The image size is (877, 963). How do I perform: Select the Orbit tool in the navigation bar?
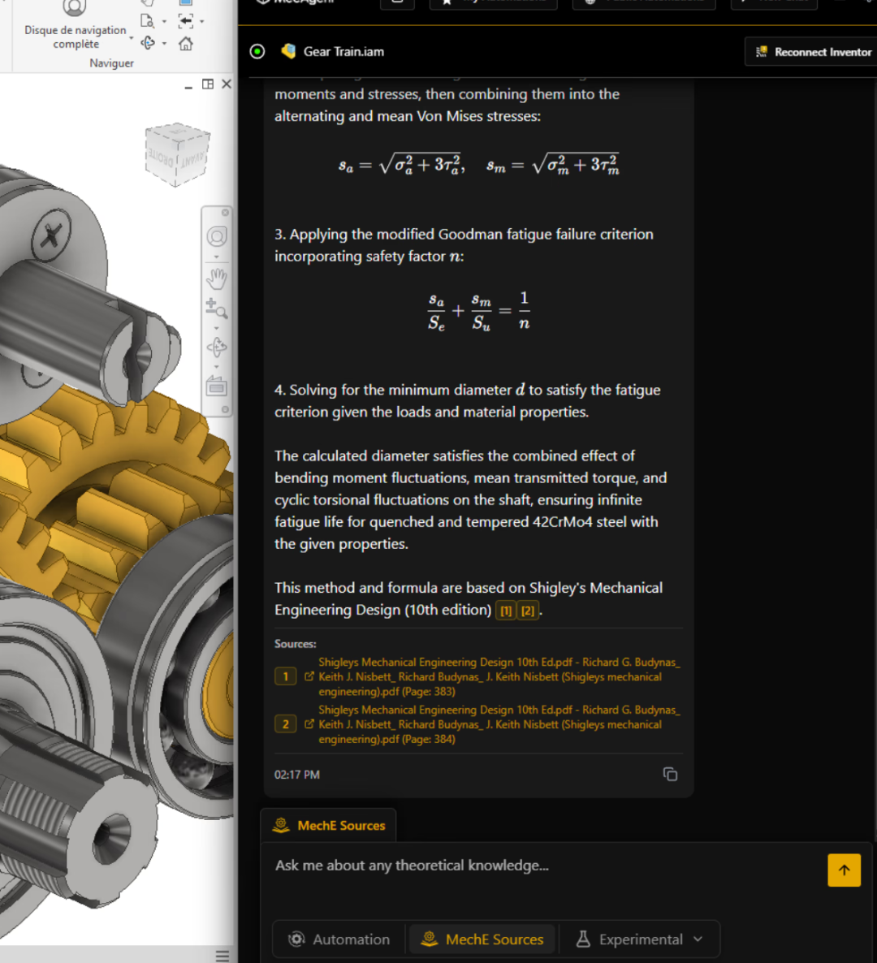216,348
